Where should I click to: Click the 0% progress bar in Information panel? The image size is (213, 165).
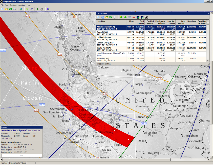pyautogui.click(x=22, y=155)
